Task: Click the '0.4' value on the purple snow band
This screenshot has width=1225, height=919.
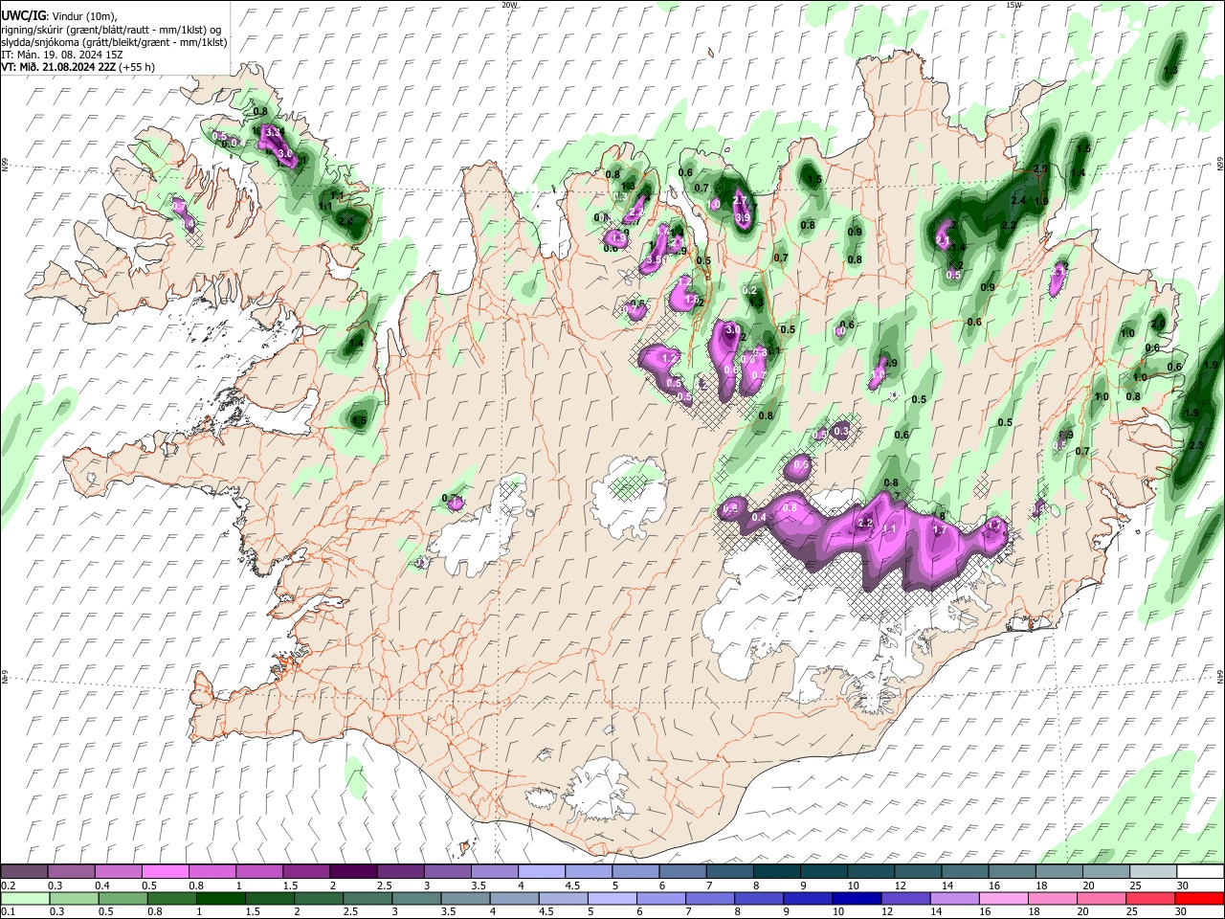Action: pyautogui.click(x=759, y=517)
